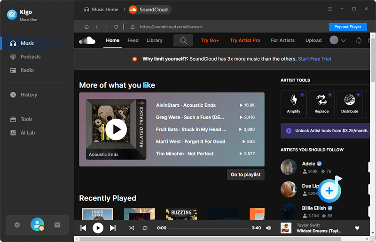Reload the SoundCloud page
Viewport: 376px width, 242px height.
pyautogui.click(x=116, y=27)
